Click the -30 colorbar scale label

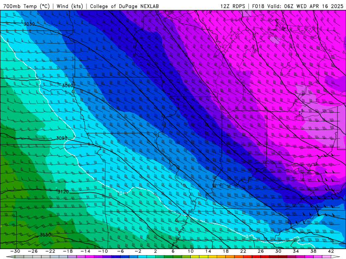15,251
